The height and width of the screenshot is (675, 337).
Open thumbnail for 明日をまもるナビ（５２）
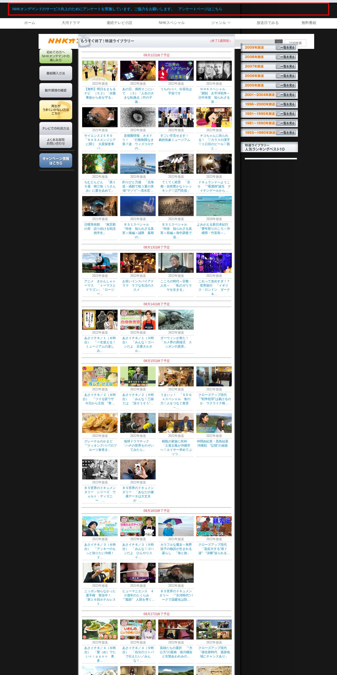coord(100,71)
